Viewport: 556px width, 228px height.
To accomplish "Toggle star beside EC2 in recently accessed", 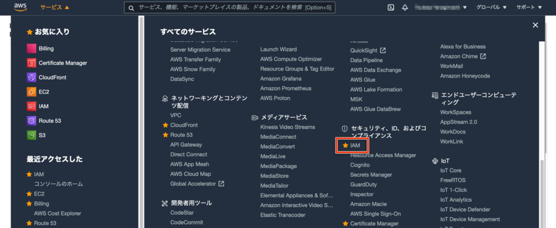I will 29,194.
